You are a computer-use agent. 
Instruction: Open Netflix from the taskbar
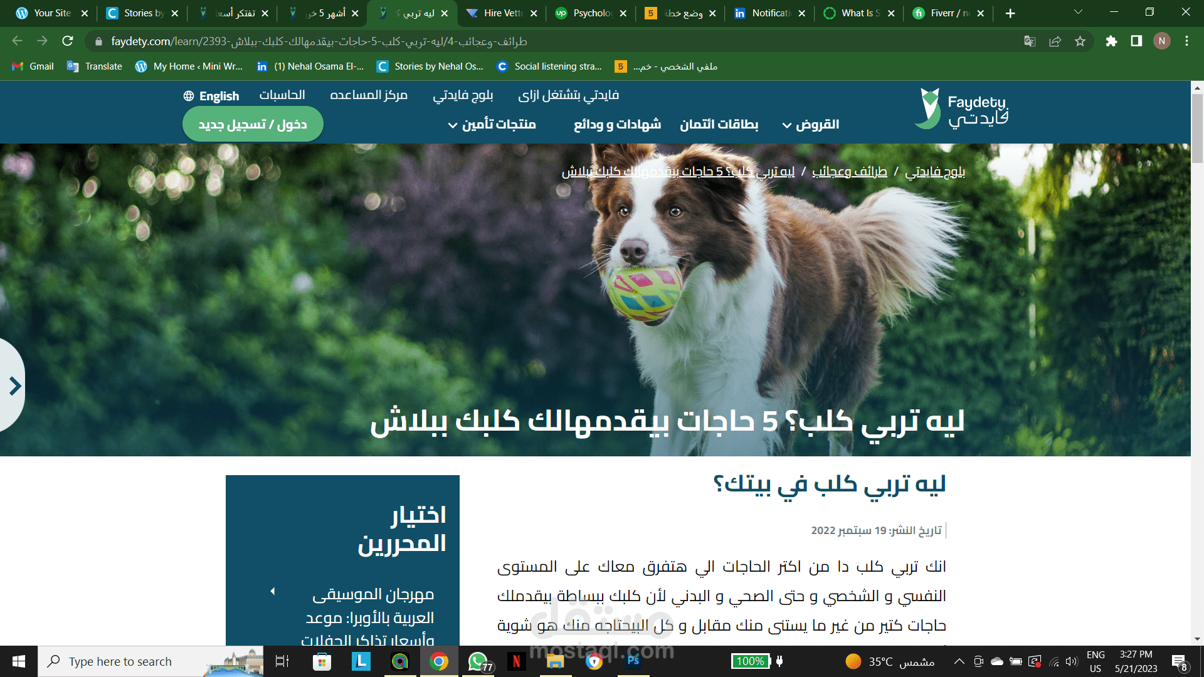pyautogui.click(x=517, y=661)
